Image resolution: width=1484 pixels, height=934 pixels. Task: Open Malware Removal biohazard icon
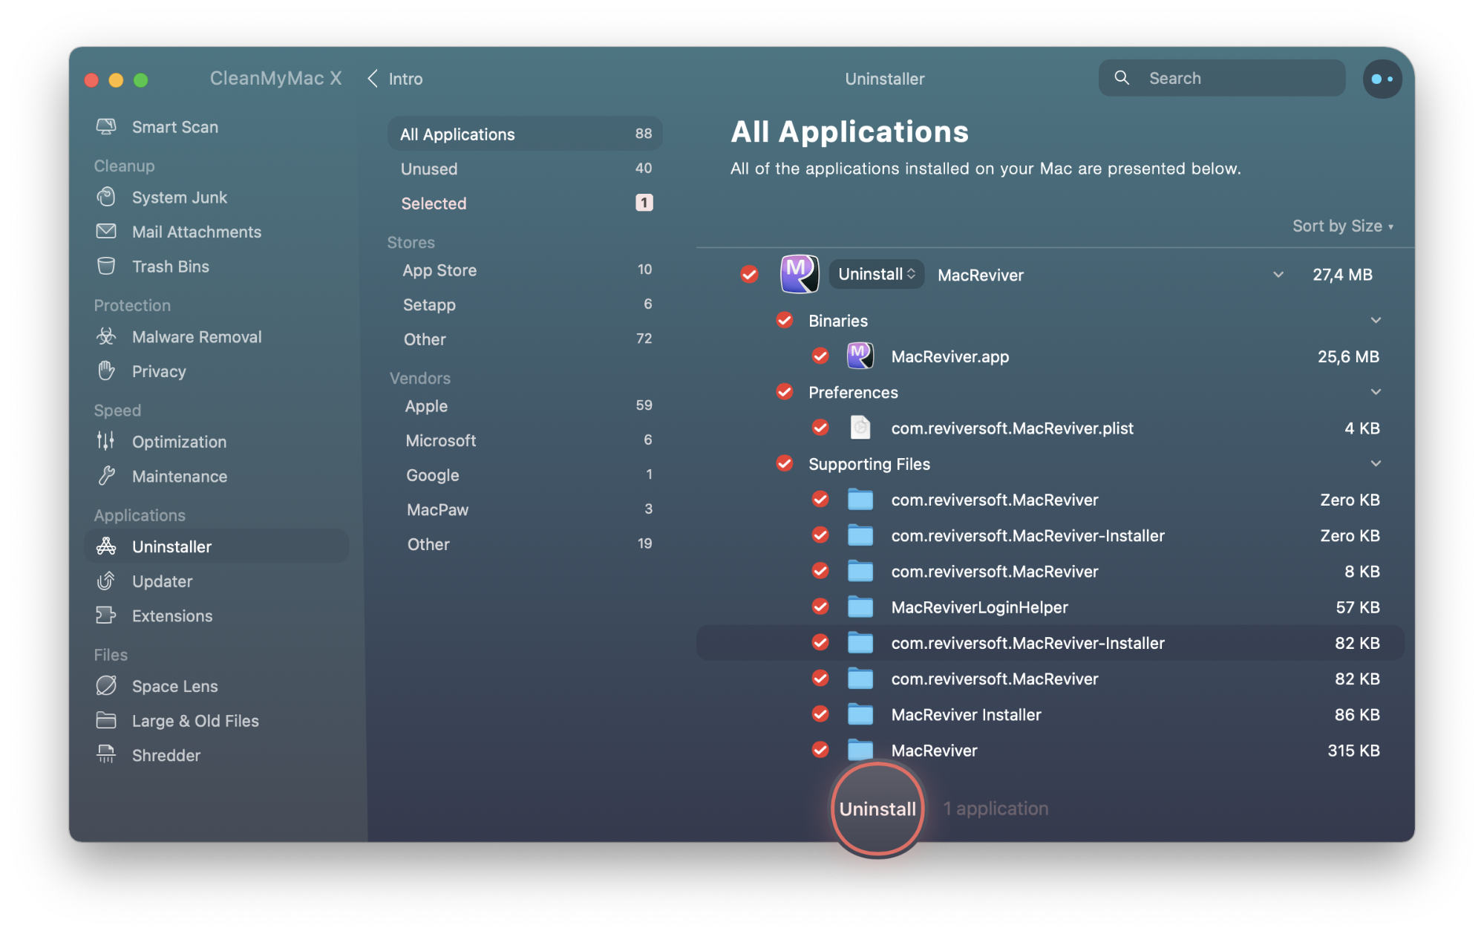coord(106,336)
